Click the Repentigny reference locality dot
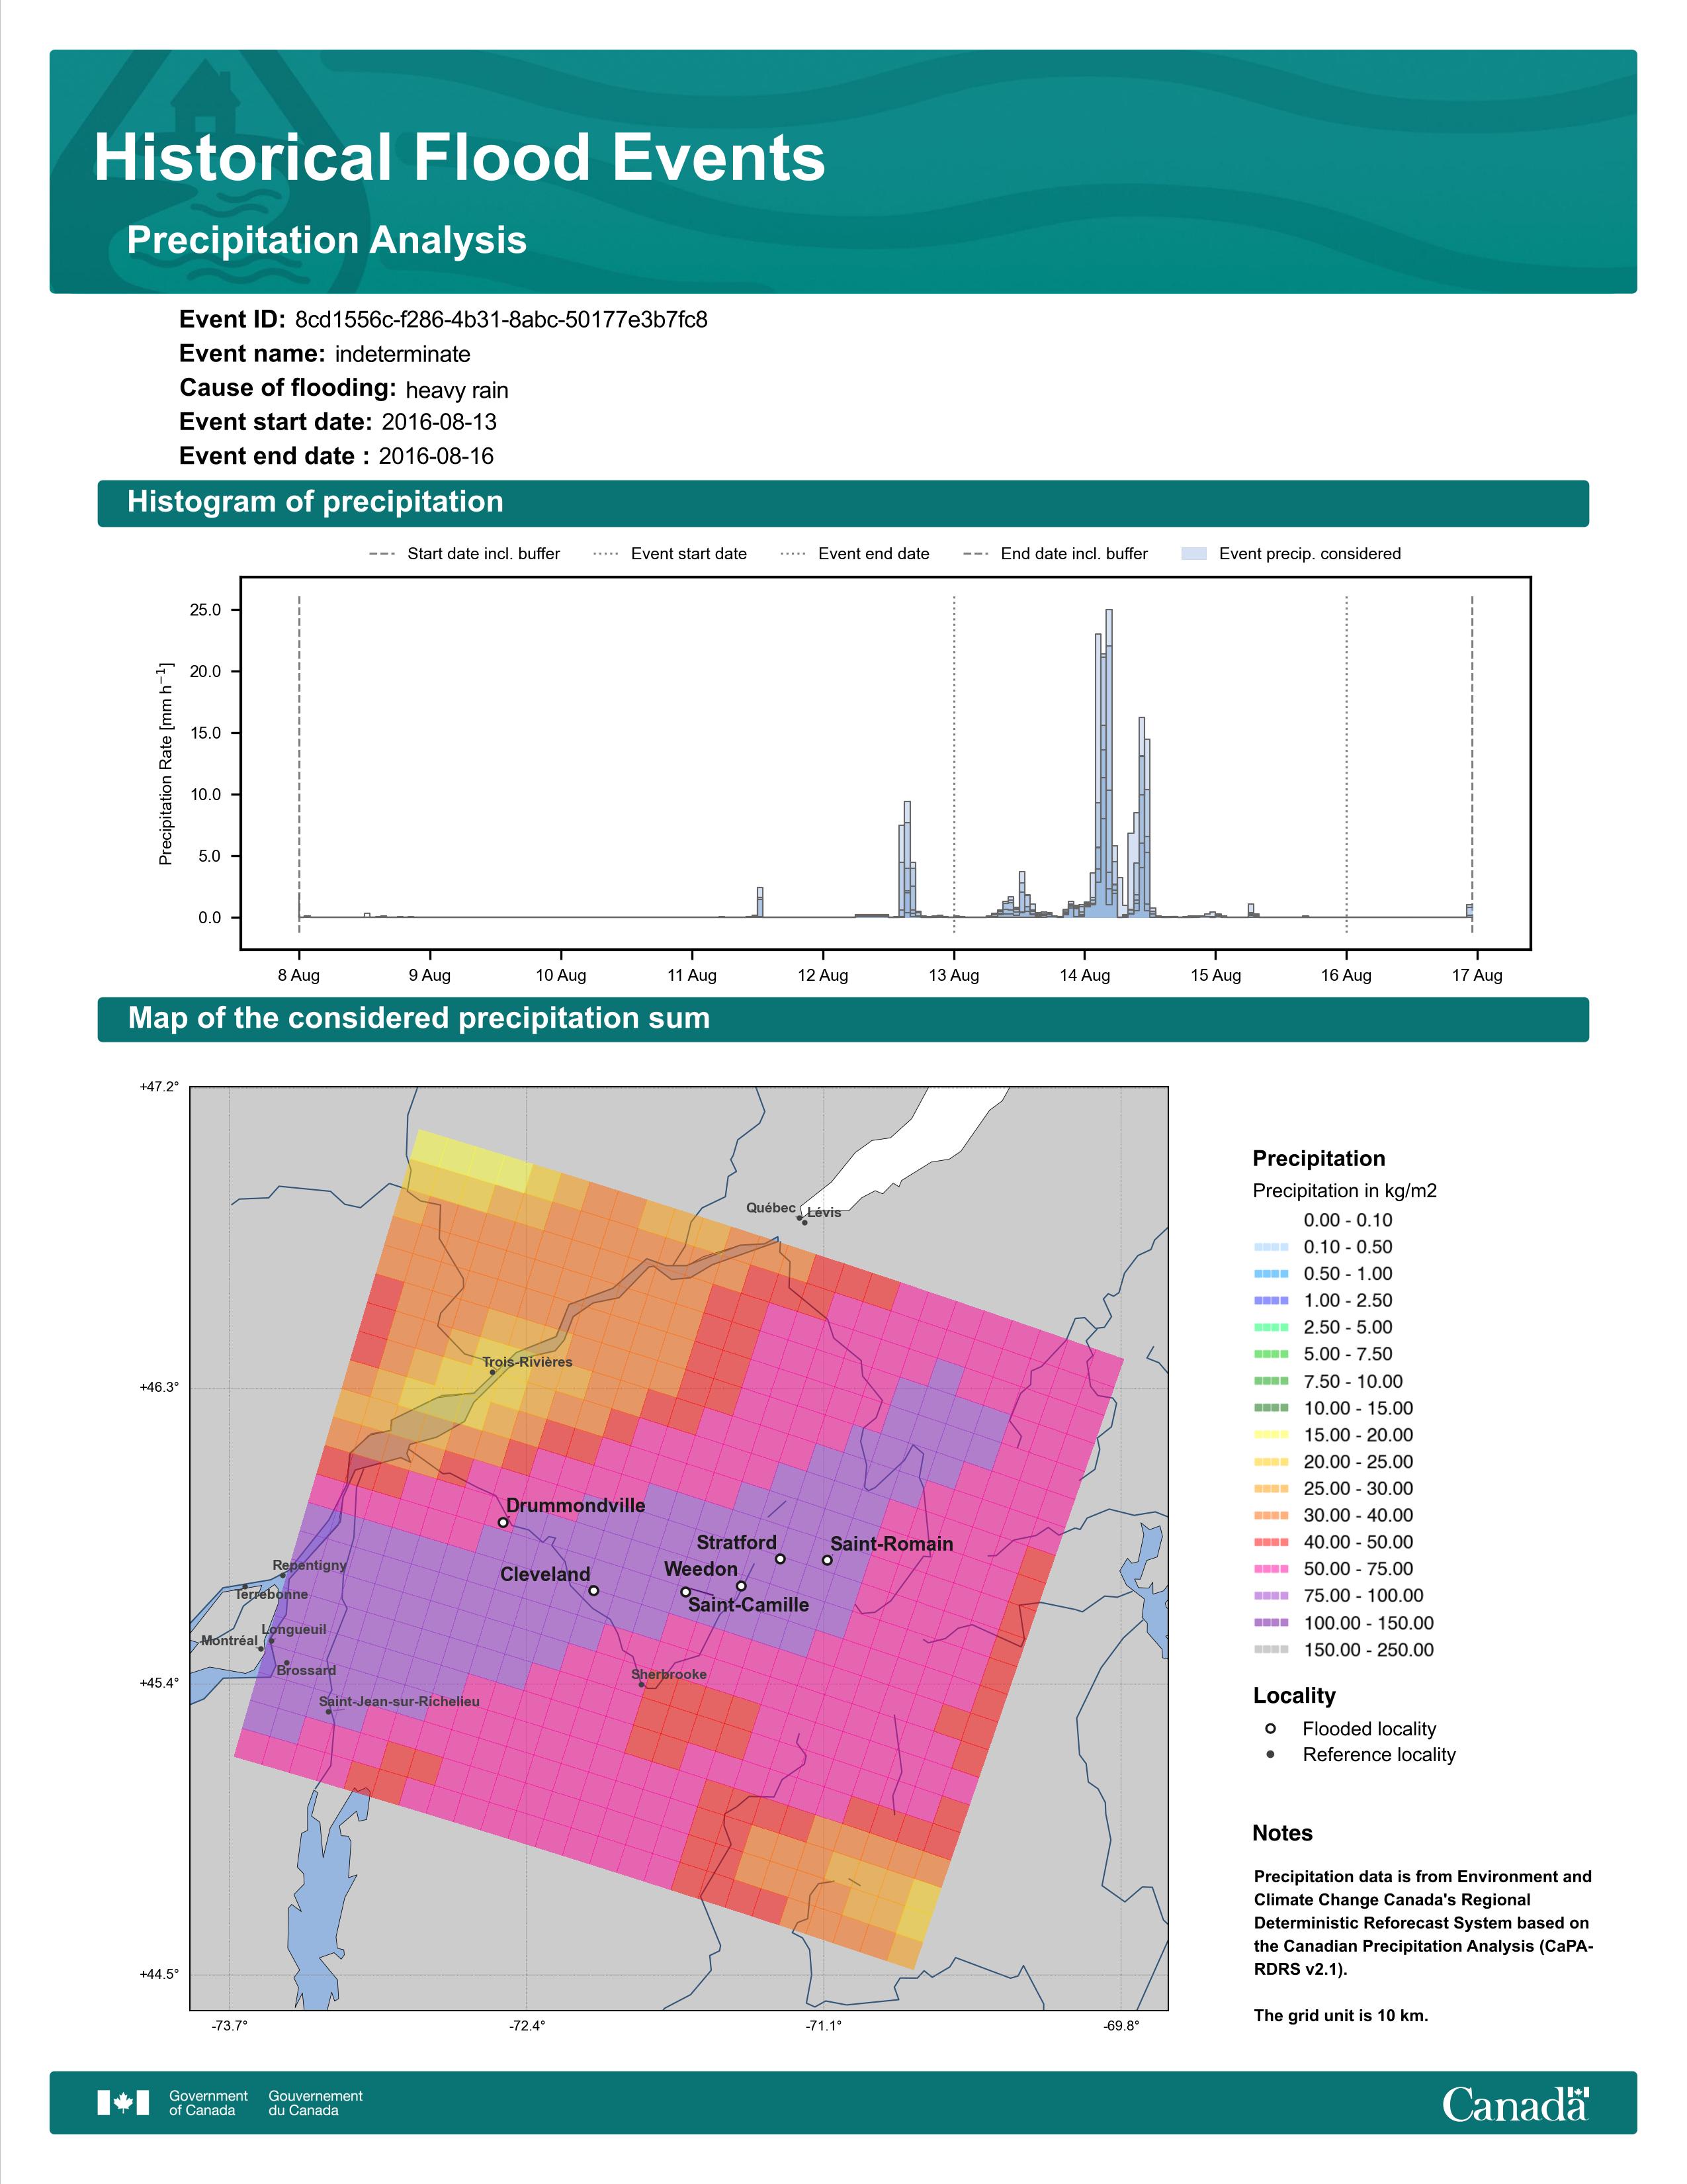The image size is (1687, 2184). tap(283, 1576)
